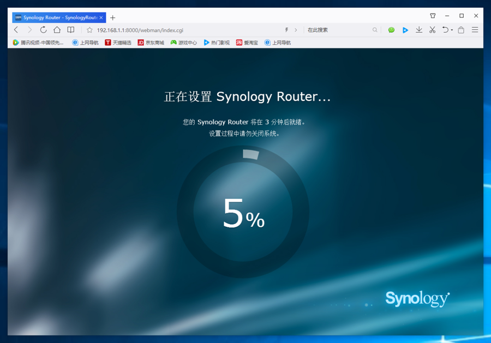The width and height of the screenshot is (491, 343).
Task: Click the green WeChat icon in toolbar
Action: (x=391, y=30)
